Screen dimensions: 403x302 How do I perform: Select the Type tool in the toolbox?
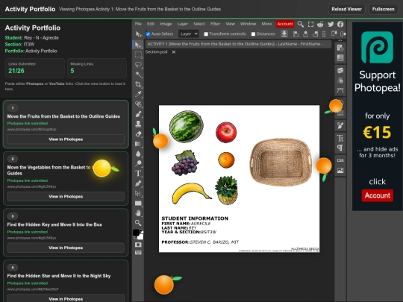138,173
